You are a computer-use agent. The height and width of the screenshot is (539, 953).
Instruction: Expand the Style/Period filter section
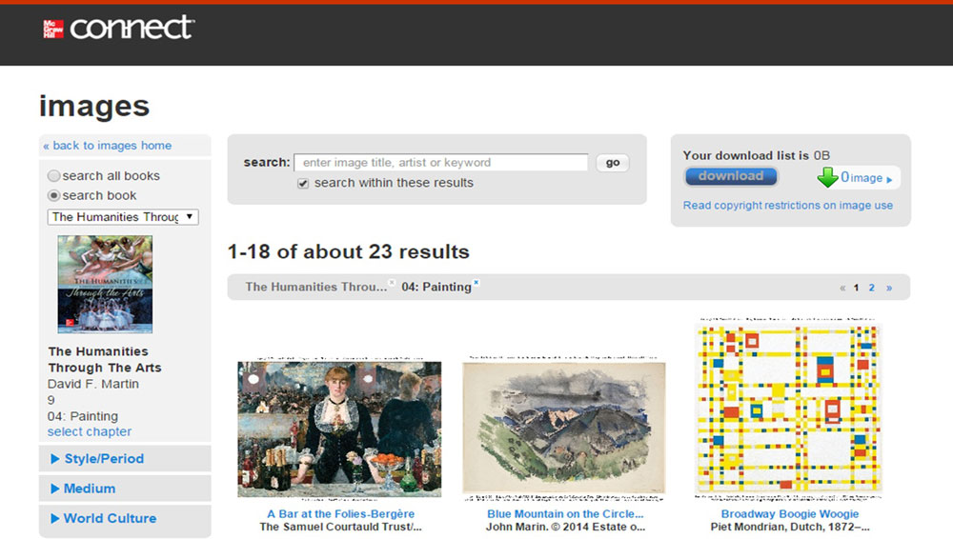pos(125,459)
